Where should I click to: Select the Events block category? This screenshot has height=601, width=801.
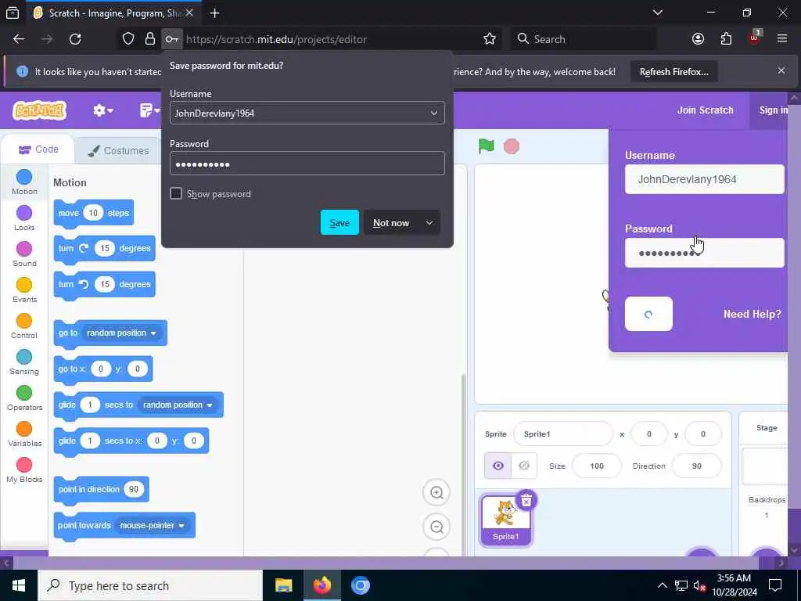(x=24, y=290)
